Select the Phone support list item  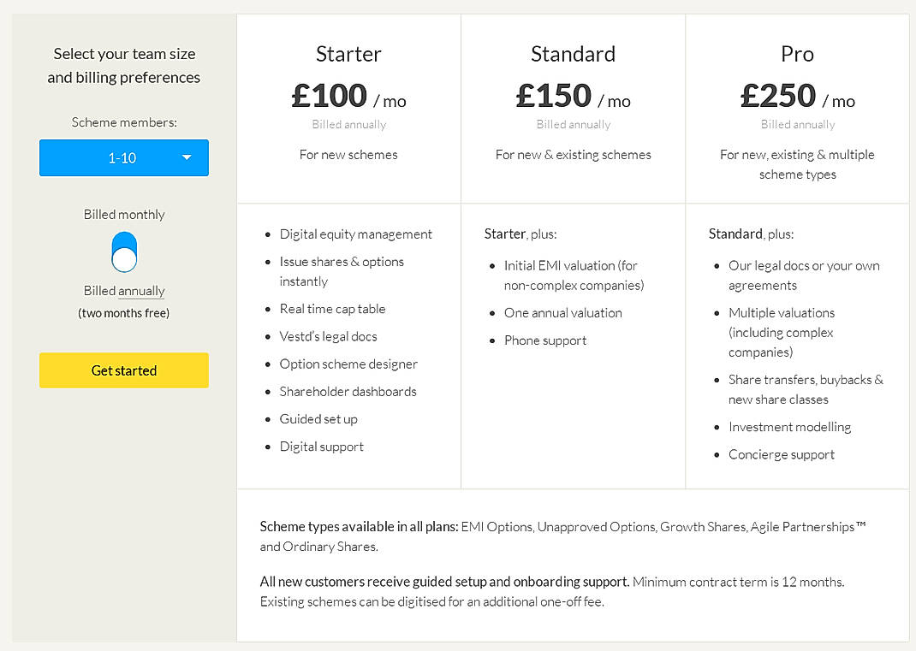tap(545, 340)
